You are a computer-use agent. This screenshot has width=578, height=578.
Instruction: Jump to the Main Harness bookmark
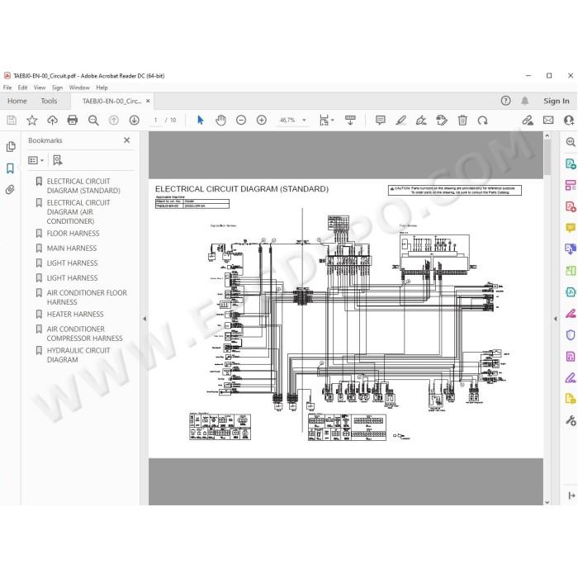click(72, 248)
